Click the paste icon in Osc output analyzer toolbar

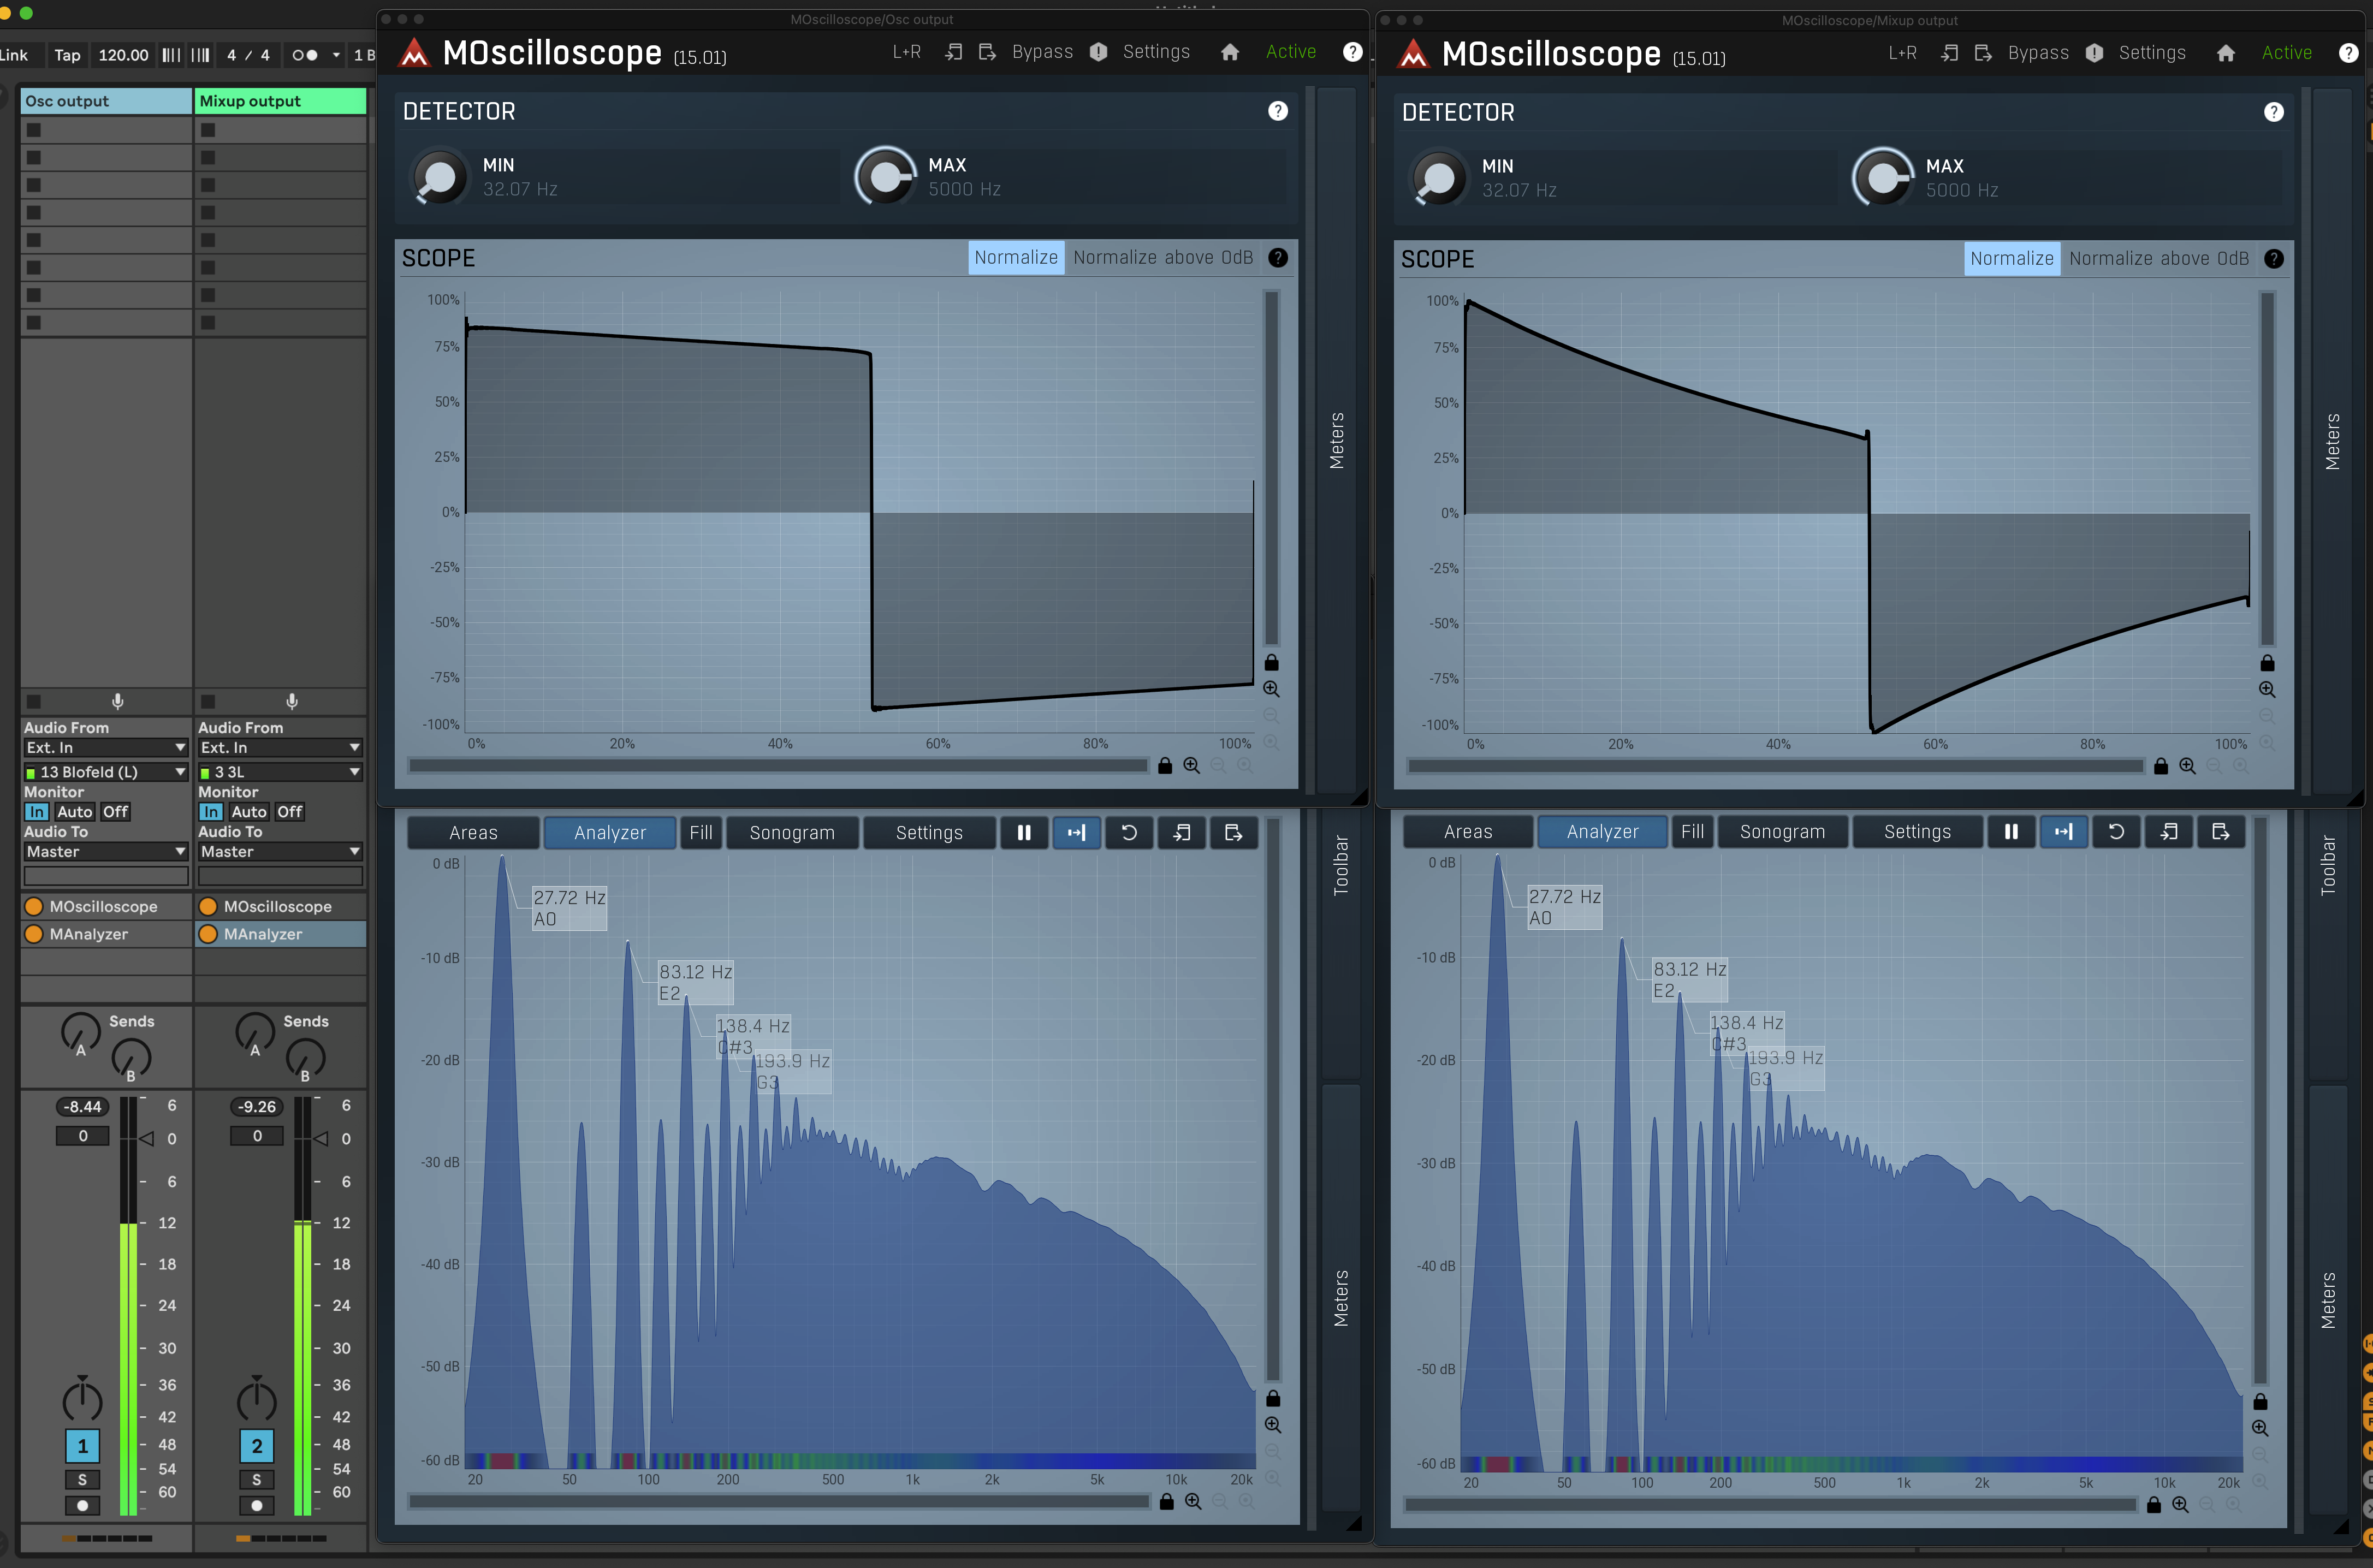(1233, 832)
